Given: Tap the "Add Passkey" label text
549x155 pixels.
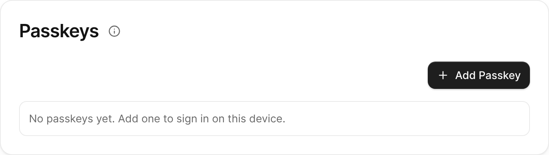Looking at the screenshot, I should pyautogui.click(x=488, y=75).
